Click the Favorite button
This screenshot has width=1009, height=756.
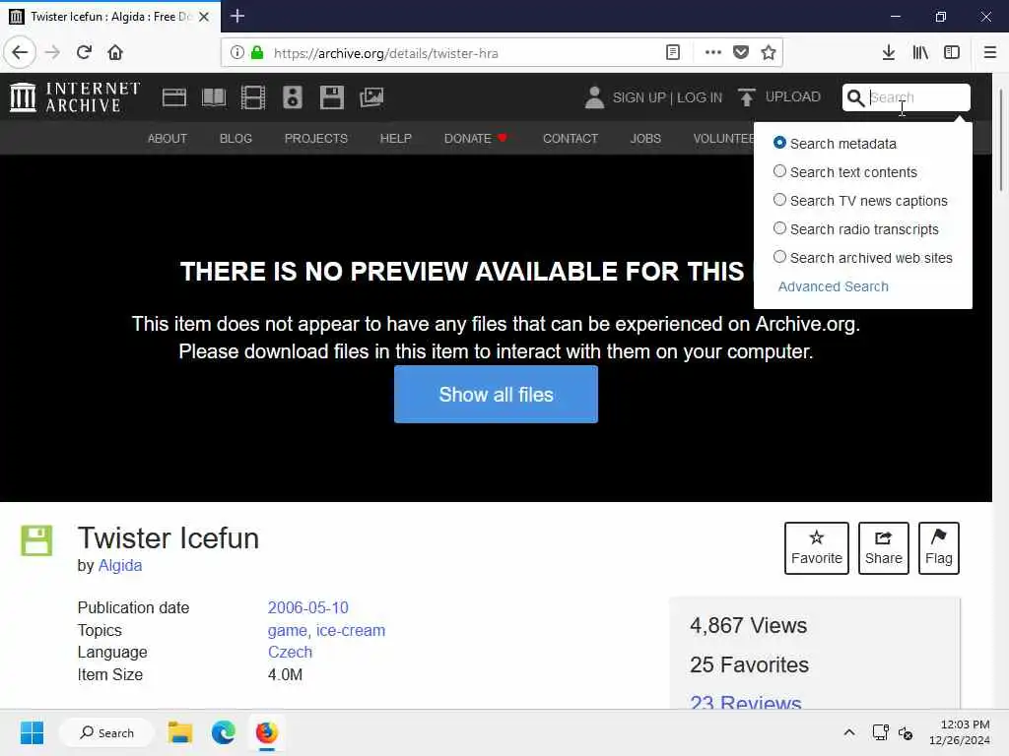point(817,548)
